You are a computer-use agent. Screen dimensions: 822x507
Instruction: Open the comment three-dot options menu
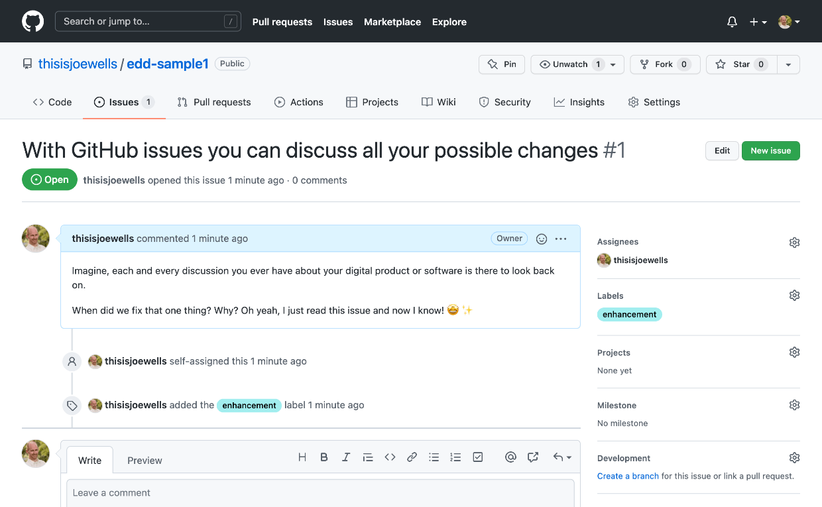coord(561,239)
